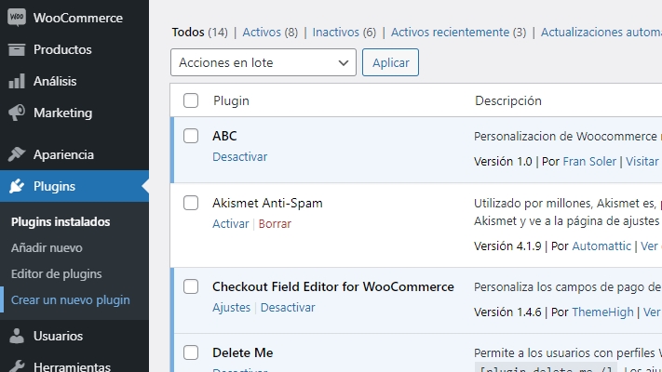Click the Herramientas wrench icon
This screenshot has height=372, width=662.
click(x=17, y=366)
